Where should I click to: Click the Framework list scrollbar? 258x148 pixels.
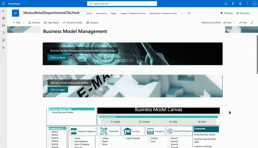[x=67, y=139]
